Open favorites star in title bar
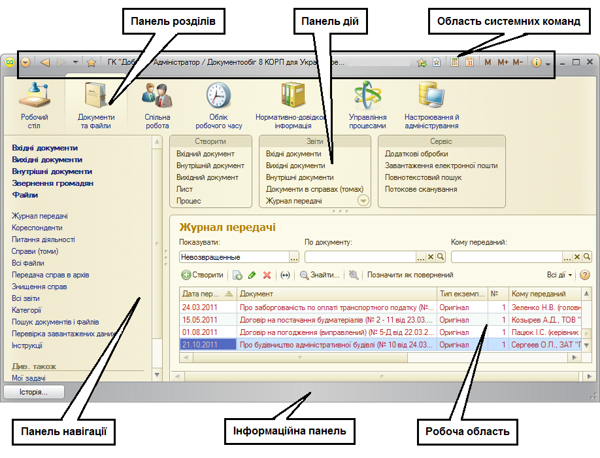The width and height of the screenshot is (600, 458). 91,62
